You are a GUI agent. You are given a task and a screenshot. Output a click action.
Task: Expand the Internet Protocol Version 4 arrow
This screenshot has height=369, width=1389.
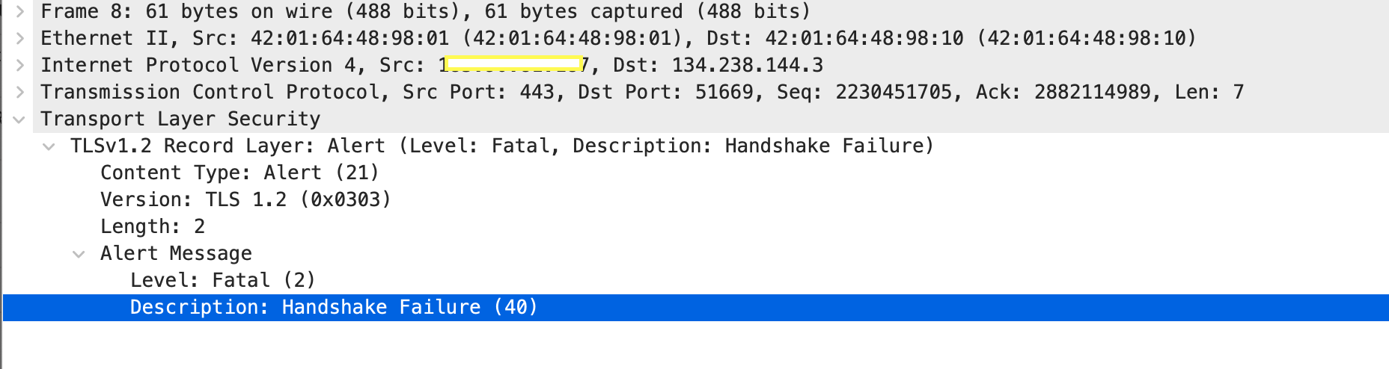click(20, 65)
